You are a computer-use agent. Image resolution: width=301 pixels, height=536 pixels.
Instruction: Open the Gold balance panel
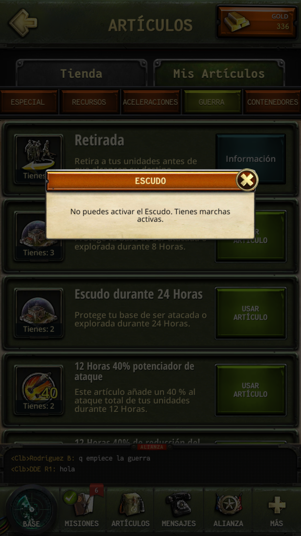pos(257,22)
